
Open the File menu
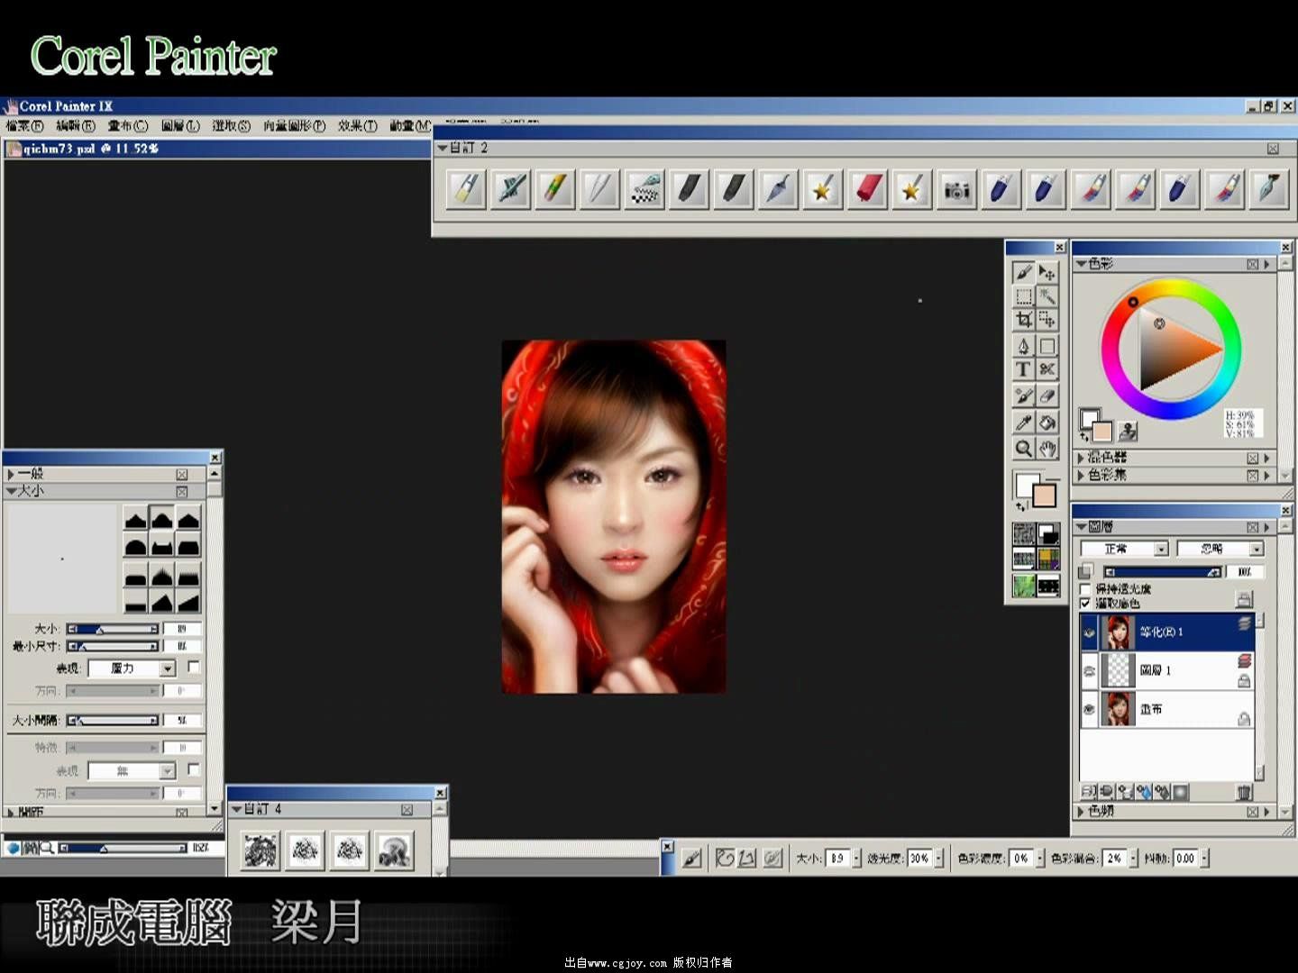[24, 126]
